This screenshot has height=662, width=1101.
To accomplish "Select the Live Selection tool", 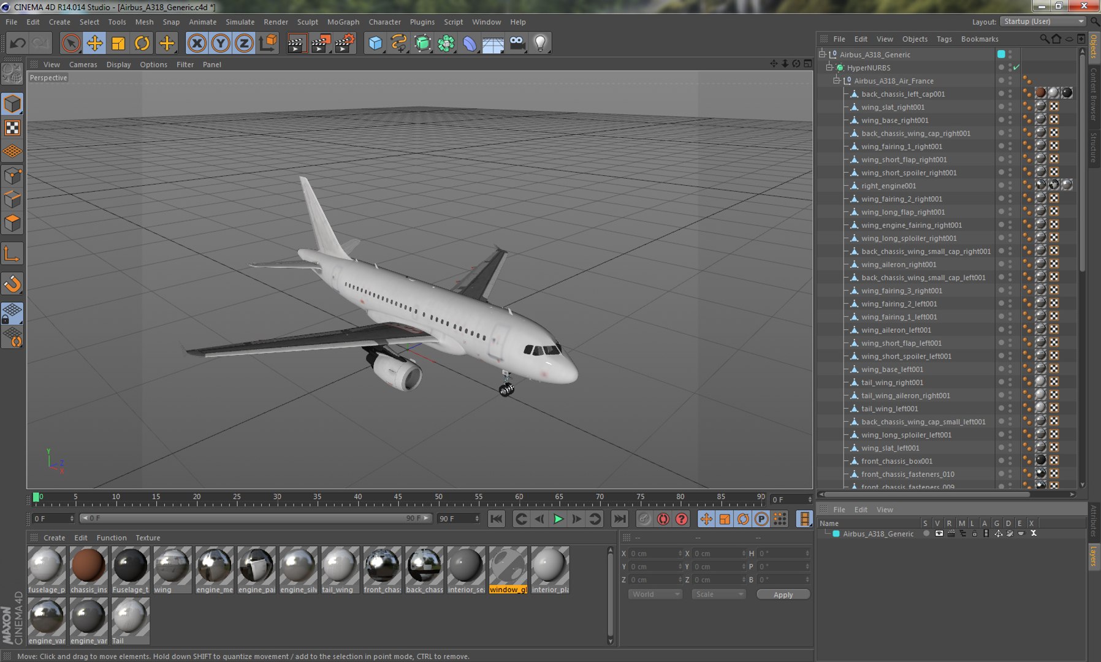I will pos(71,43).
